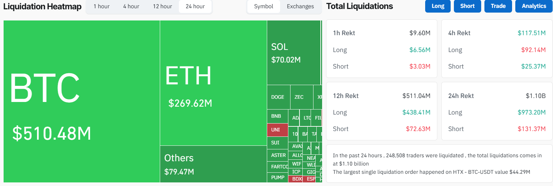Select the SOL heatmap tile
This screenshot has height=186, width=553.
pos(293,52)
